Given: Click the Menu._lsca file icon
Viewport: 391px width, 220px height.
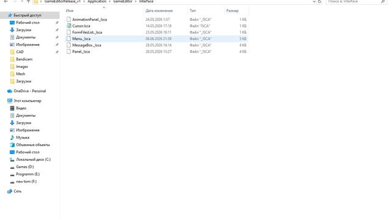Looking at the screenshot, I should pos(68,38).
